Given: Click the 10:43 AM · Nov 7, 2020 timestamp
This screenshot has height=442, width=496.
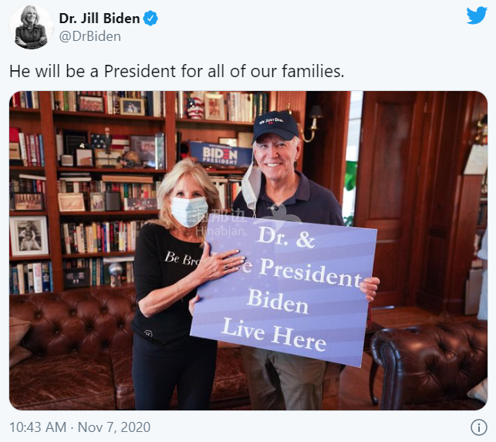Looking at the screenshot, I should tap(79, 427).
